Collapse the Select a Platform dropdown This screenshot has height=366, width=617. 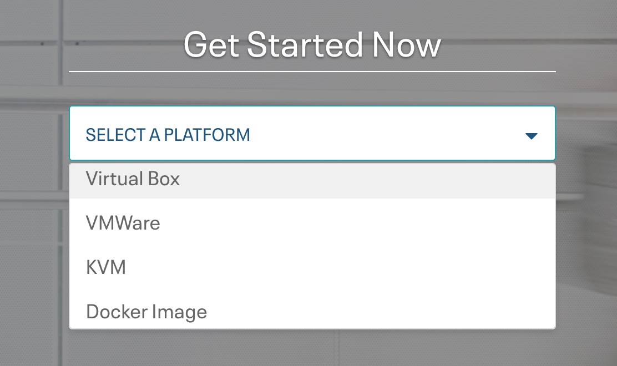pos(312,133)
